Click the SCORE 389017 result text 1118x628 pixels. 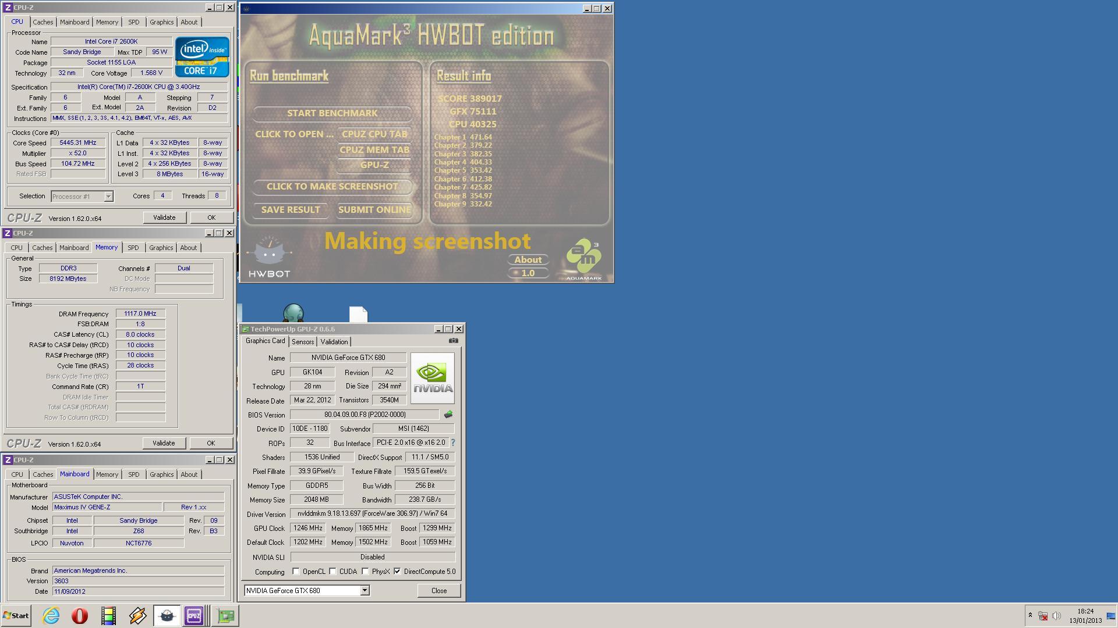(469, 99)
